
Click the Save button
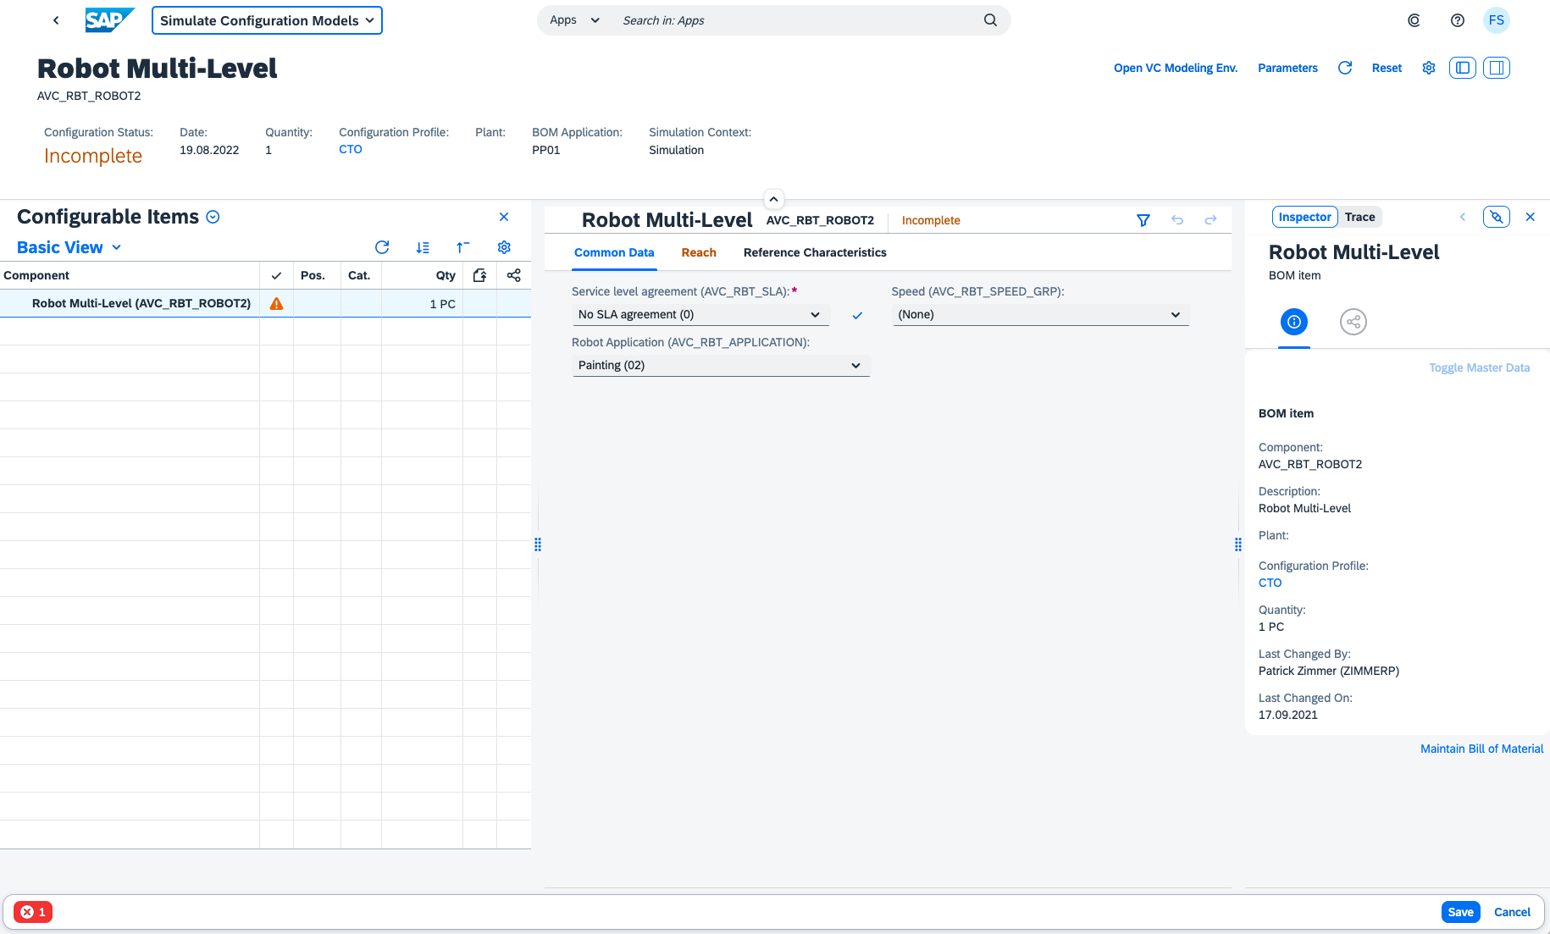(1460, 912)
